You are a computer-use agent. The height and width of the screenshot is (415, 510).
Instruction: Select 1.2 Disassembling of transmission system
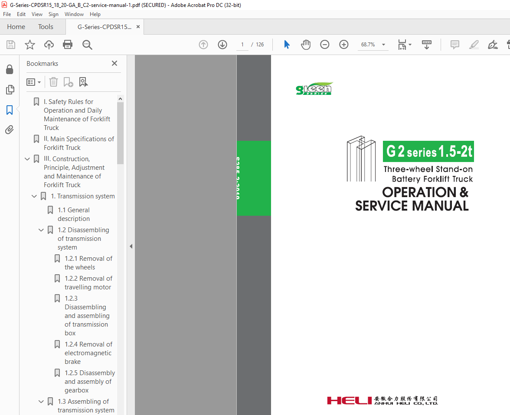[83, 239]
